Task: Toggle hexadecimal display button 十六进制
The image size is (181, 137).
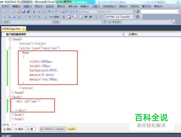Action: 54,17
